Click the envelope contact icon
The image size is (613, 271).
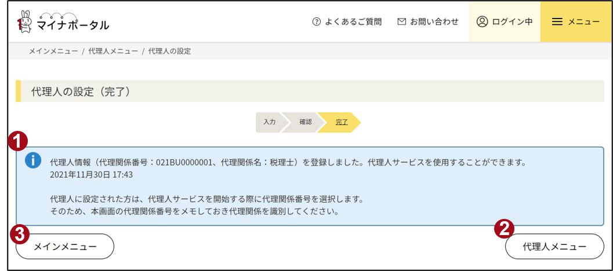click(x=401, y=22)
